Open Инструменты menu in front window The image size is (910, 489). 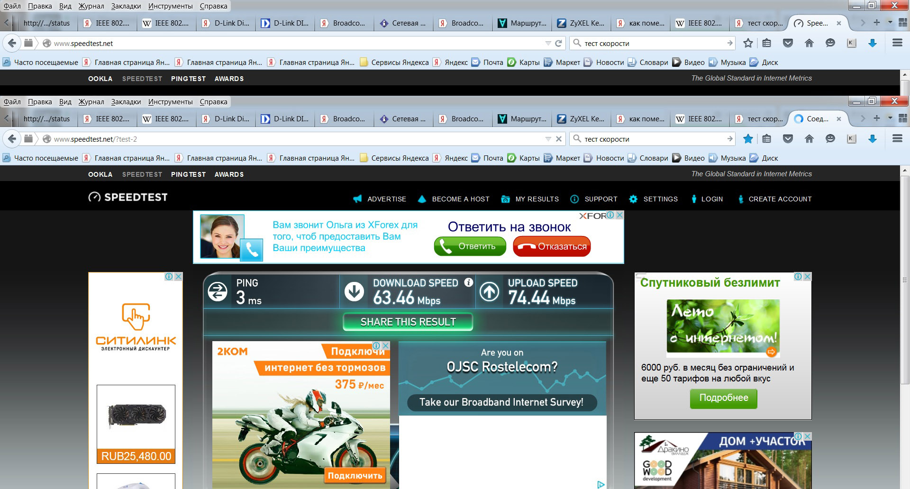pyautogui.click(x=170, y=102)
